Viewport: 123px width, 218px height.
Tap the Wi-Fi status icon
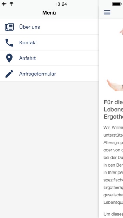pyautogui.click(x=12, y=4)
